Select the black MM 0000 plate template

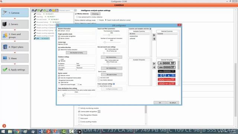pos(167,71)
